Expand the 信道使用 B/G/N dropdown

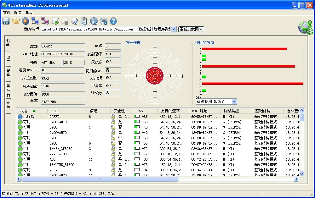tap(234, 102)
